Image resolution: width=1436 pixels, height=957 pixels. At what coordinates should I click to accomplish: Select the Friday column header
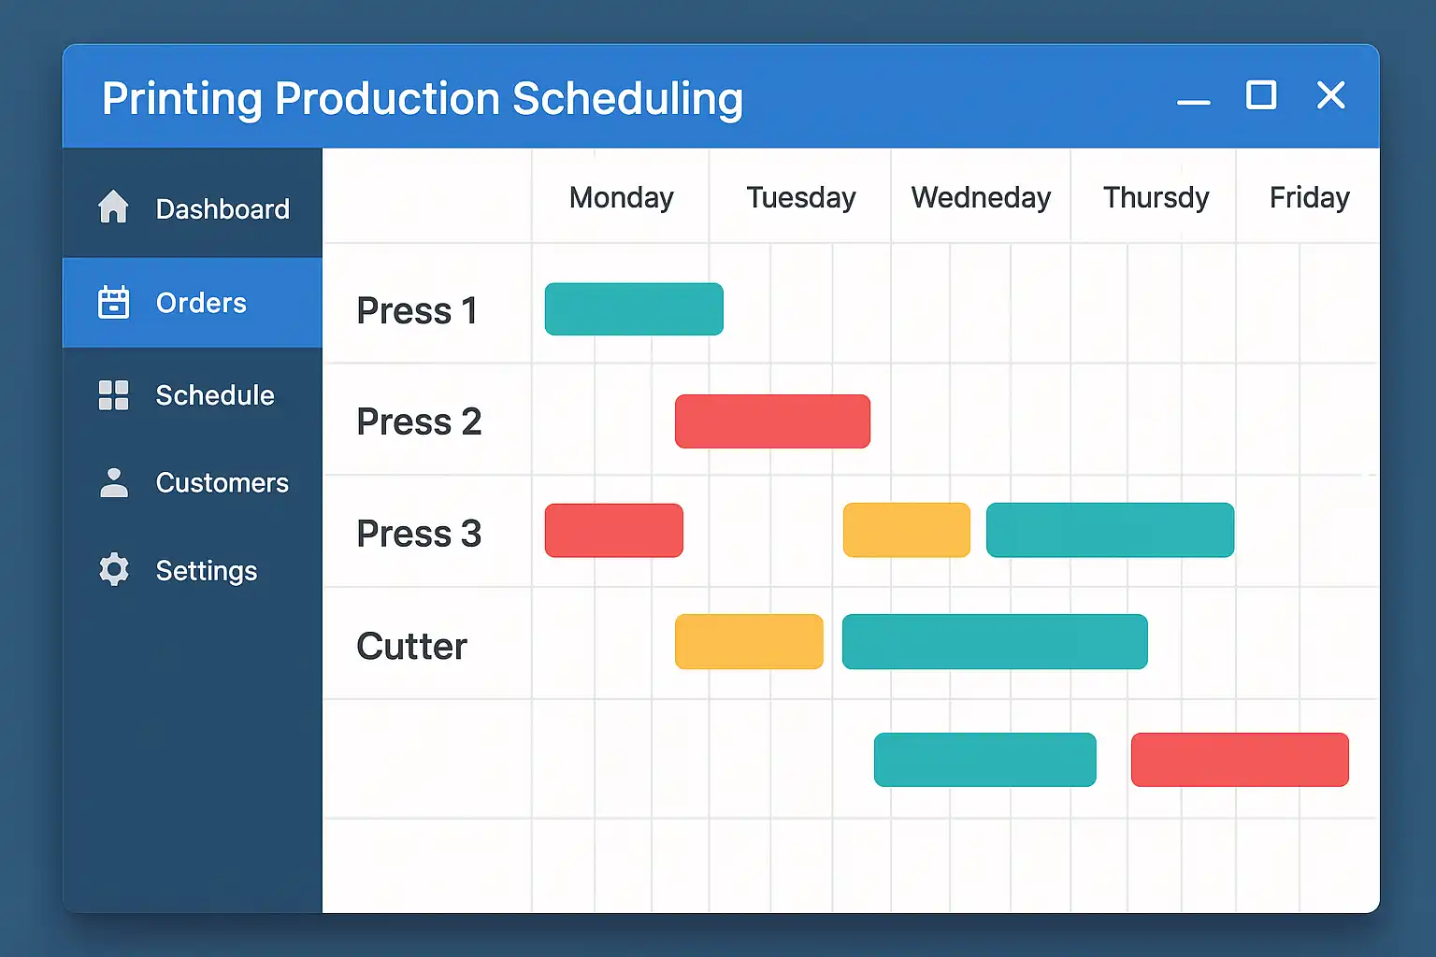click(x=1309, y=198)
